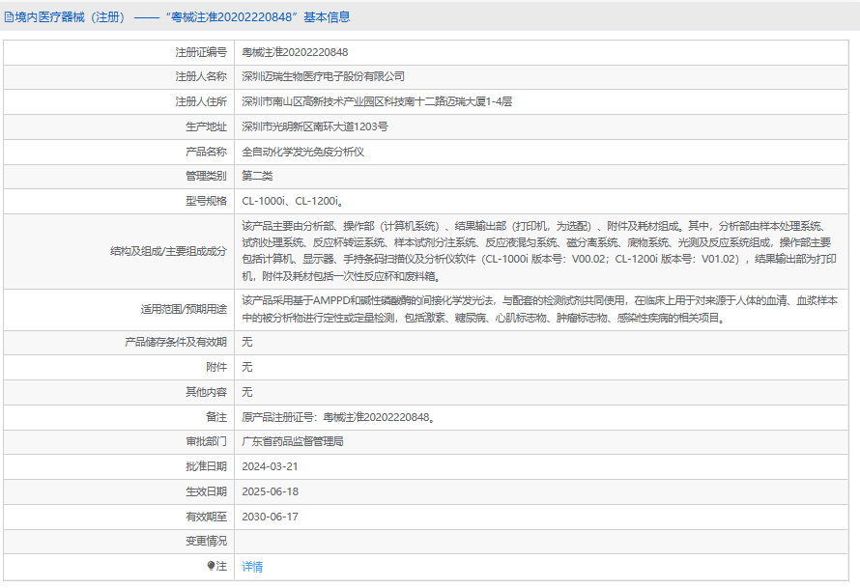Viewport: 860px width, 588px height.
Task: Click the 适用范围/预期用途 description text
Action: (540, 309)
